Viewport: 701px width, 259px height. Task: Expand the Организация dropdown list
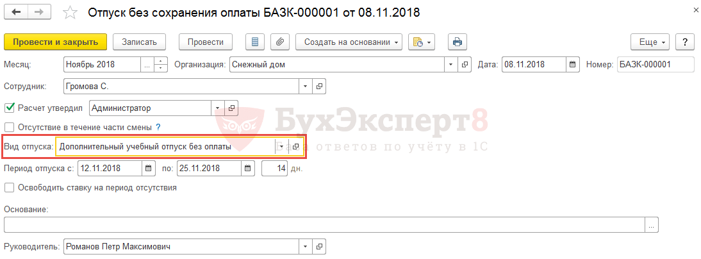[x=451, y=64]
